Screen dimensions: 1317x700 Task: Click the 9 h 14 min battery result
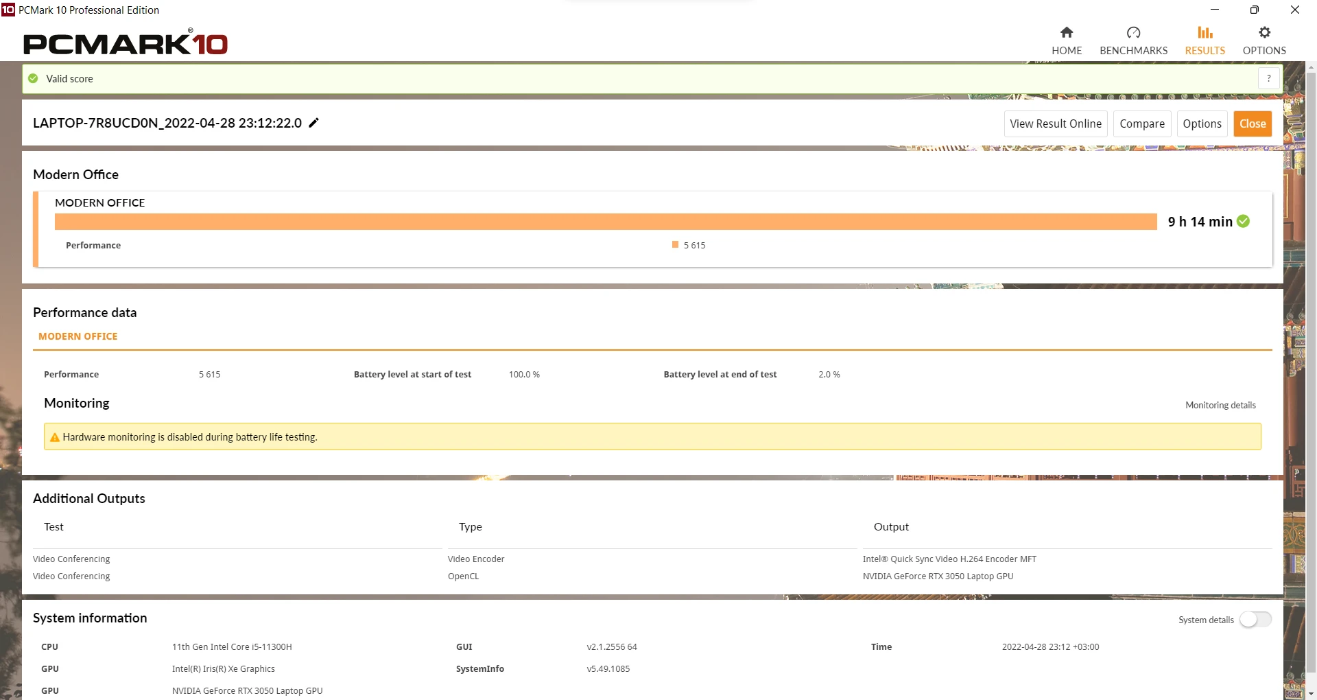[x=1200, y=222]
